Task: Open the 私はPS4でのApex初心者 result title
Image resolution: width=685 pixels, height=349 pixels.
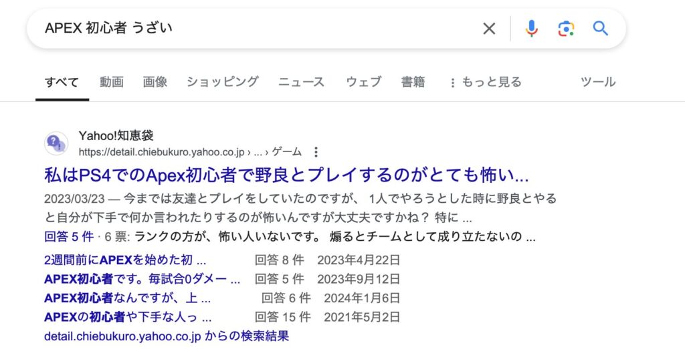Action: (x=286, y=176)
